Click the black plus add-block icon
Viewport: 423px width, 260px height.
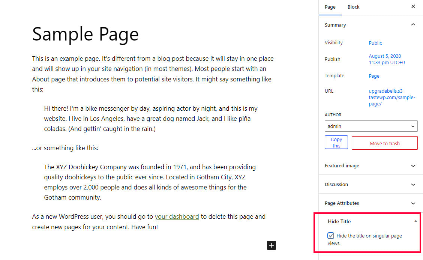click(x=271, y=245)
